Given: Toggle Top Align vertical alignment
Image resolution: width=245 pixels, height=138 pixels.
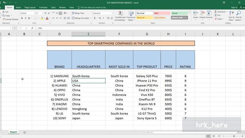Looking at the screenshot, I should (54, 13).
